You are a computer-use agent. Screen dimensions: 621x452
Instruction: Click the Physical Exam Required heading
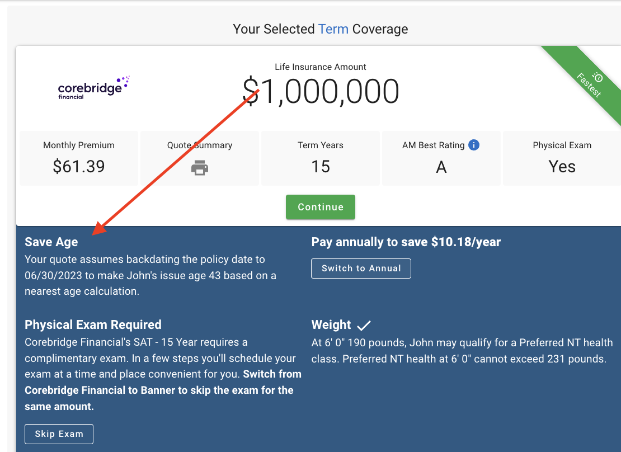[x=93, y=325]
